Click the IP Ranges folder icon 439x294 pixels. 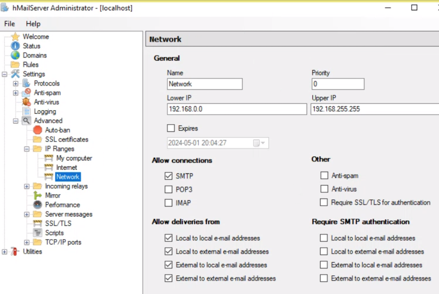coord(37,149)
